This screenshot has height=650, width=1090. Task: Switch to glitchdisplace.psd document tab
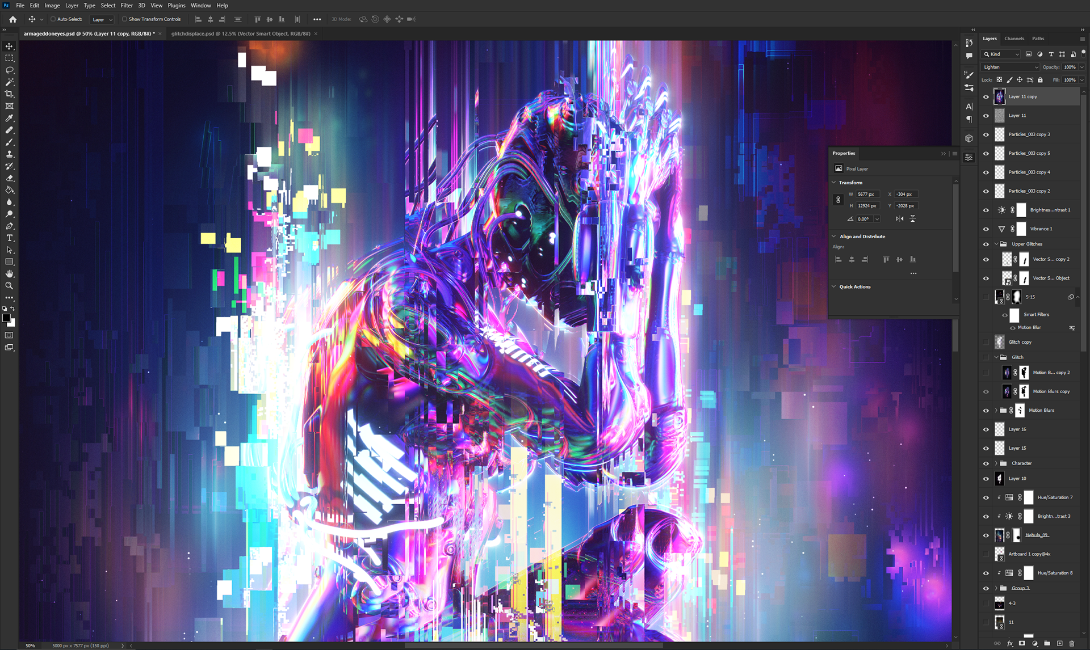[x=241, y=33]
